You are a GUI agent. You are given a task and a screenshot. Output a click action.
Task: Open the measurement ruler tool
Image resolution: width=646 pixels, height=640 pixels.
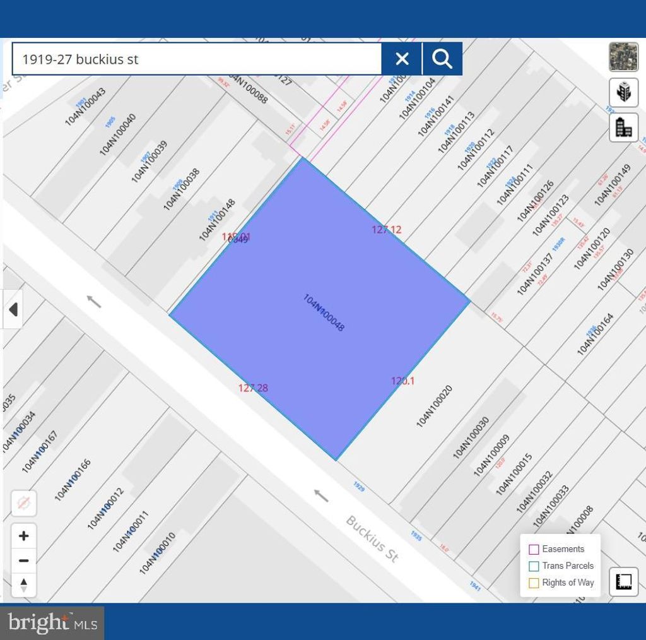(623, 581)
